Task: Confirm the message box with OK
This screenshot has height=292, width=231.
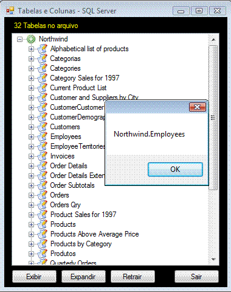Action: [175, 169]
